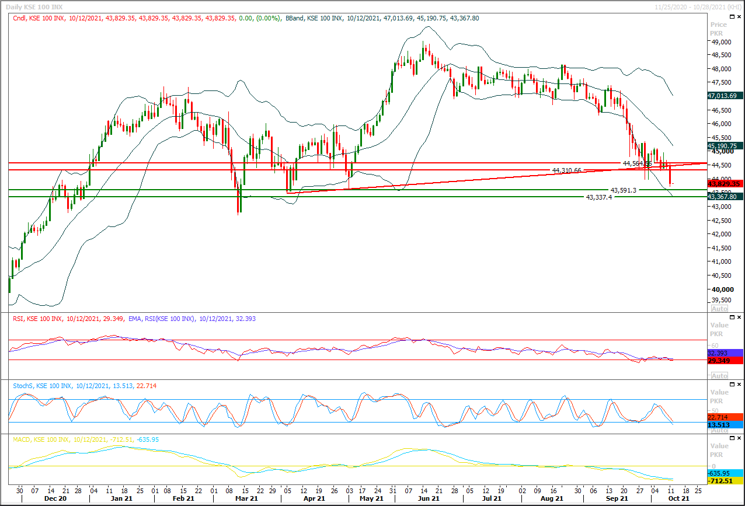Maximize the RSI indicator panel
Image resolution: width=745 pixels, height=506 pixels.
tap(733, 318)
